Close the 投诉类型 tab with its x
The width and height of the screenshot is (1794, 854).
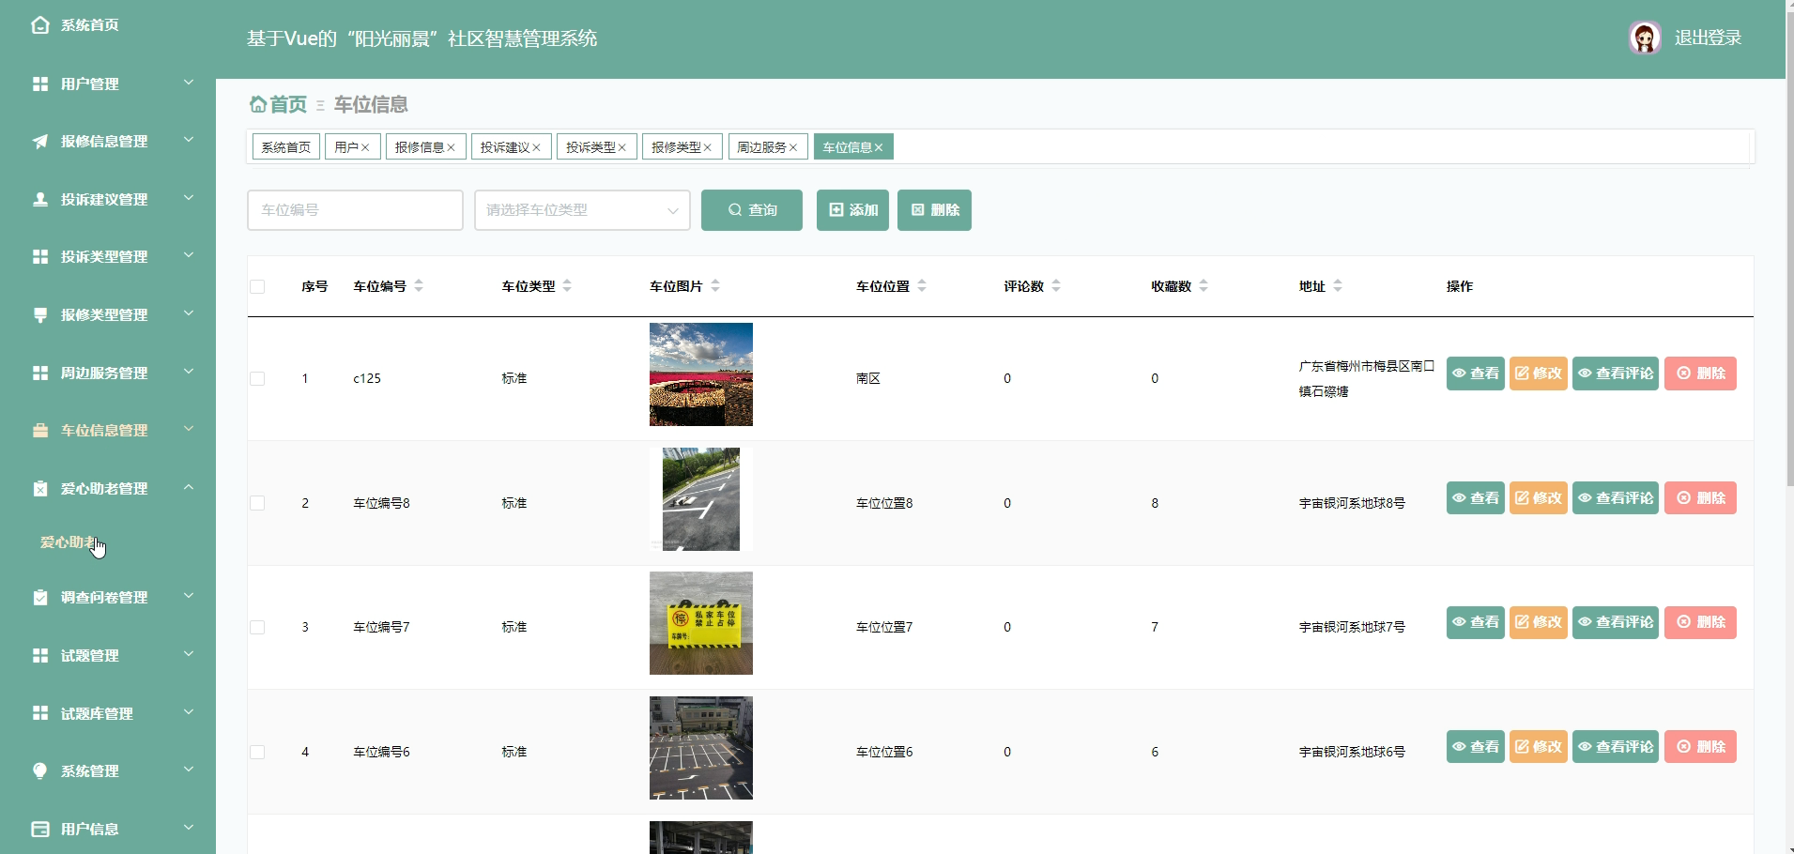point(621,147)
